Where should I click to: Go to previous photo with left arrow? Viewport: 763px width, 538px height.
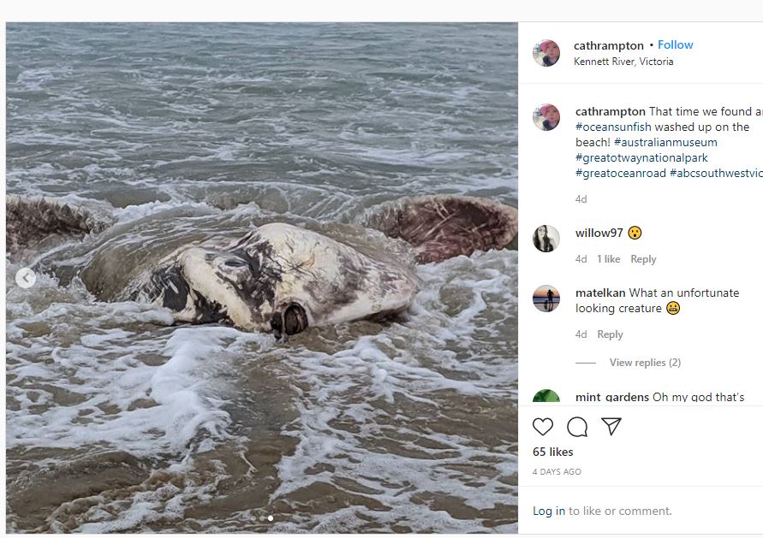point(27,278)
